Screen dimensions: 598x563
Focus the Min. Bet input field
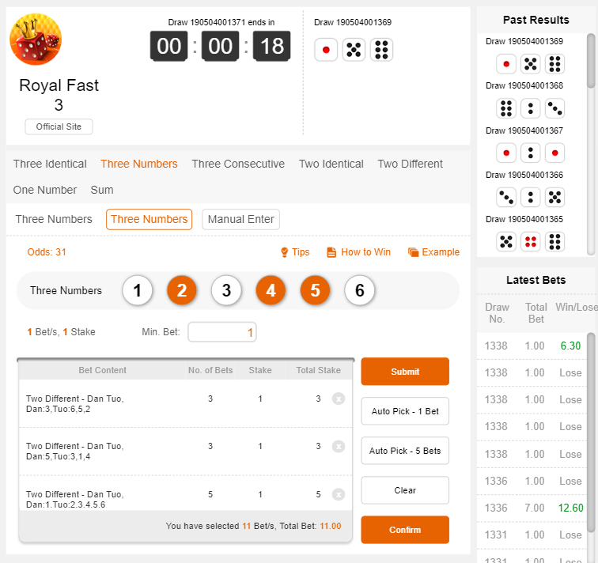[221, 332]
